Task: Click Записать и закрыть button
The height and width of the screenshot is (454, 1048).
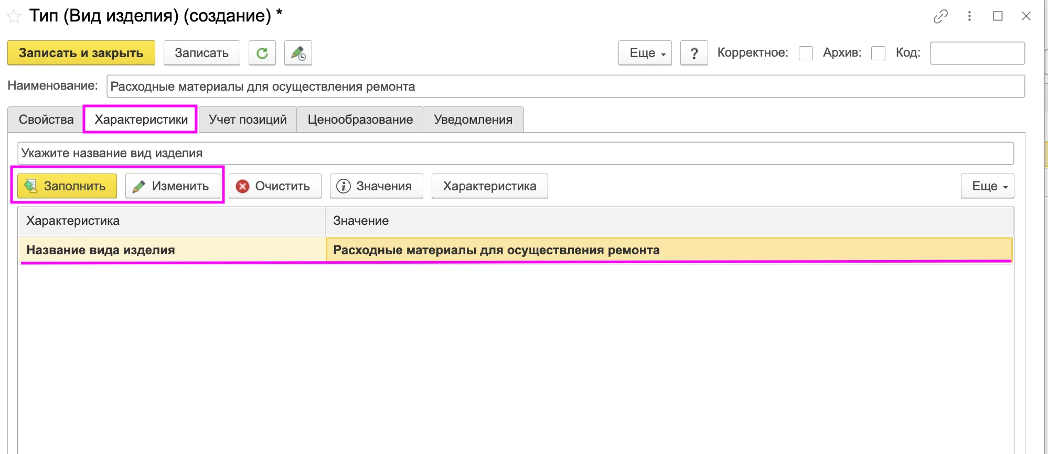Action: pos(81,53)
